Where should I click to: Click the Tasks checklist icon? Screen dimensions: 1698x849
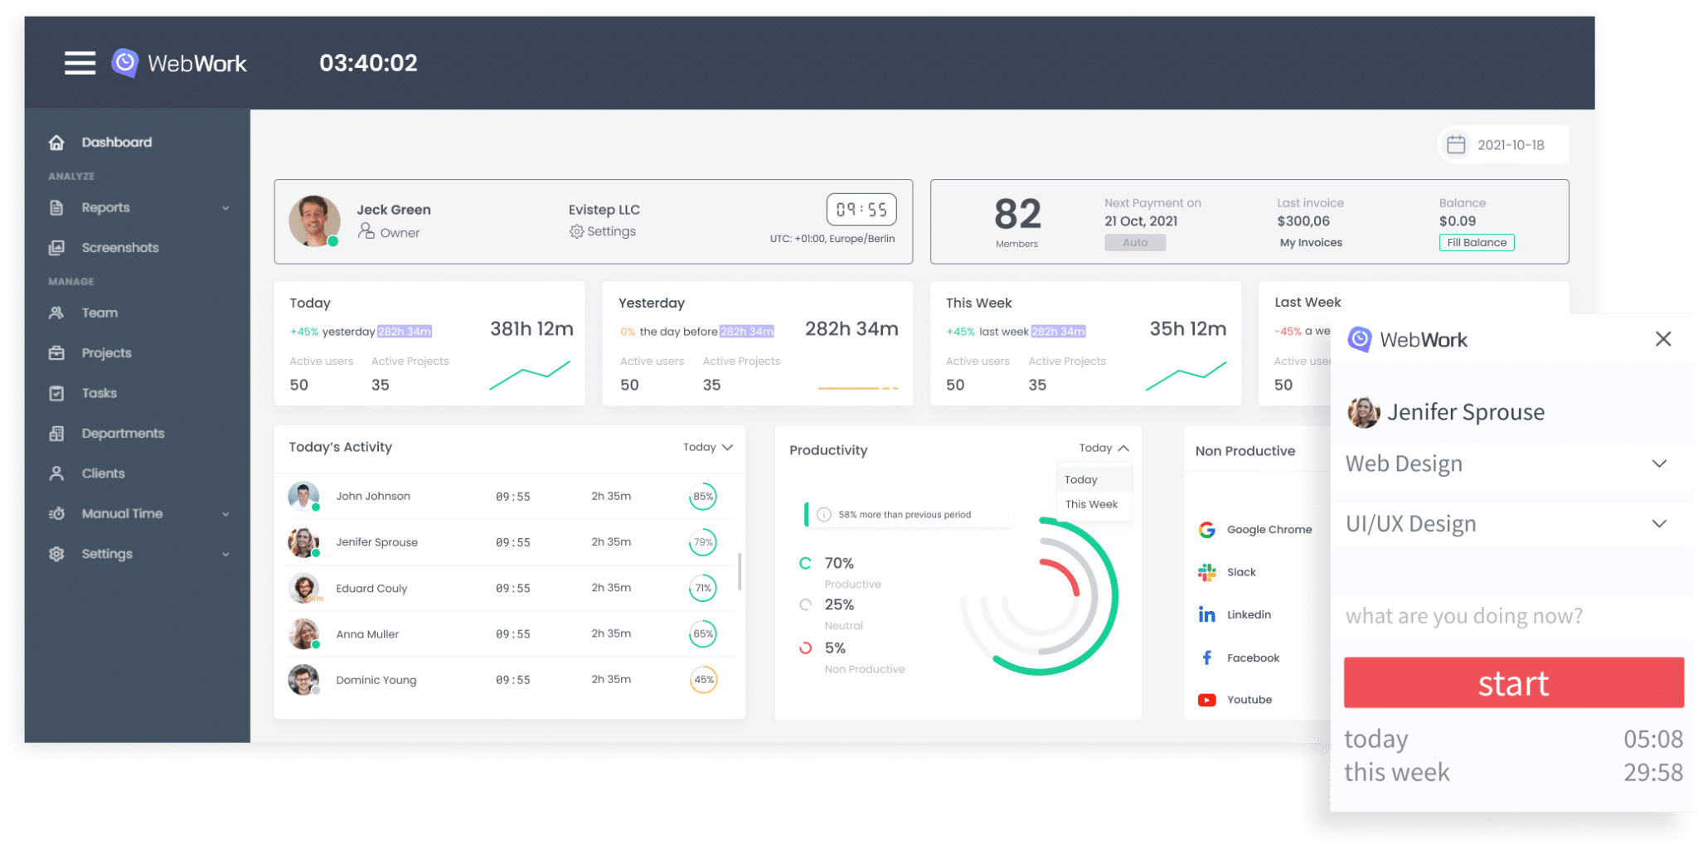pos(56,393)
